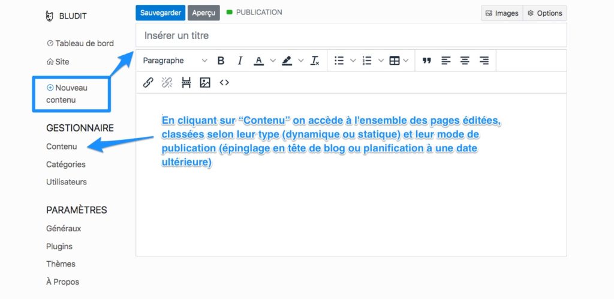614x299 pixels.
Task: Center align text
Action: click(x=465, y=61)
